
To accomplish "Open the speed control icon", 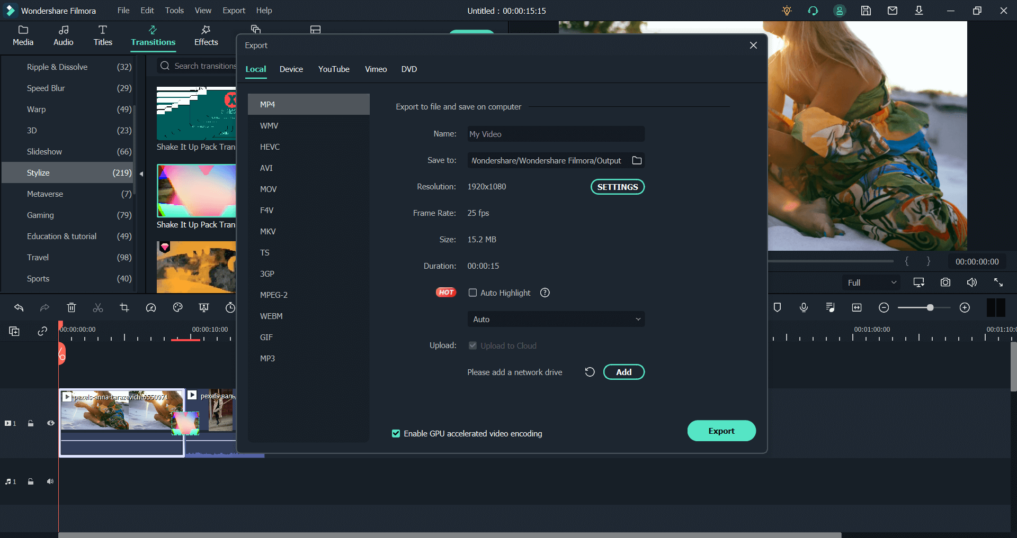I will click(151, 307).
